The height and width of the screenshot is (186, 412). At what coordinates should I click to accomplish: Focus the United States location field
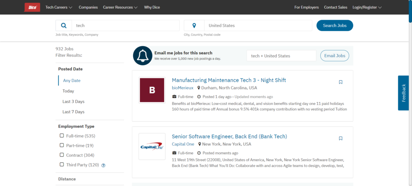point(258,25)
